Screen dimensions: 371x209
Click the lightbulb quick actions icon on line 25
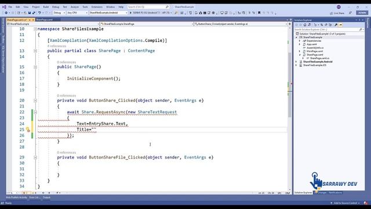coord(28,129)
